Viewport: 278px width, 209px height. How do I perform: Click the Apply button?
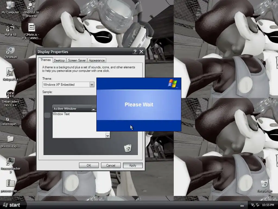tap(132, 165)
